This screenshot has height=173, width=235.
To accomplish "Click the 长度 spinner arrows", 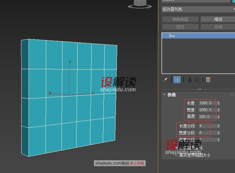I will (x=218, y=103).
